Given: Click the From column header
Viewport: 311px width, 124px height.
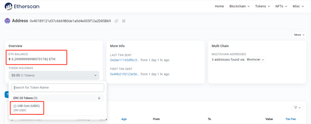Looking at the screenshot, I should 156,119.
